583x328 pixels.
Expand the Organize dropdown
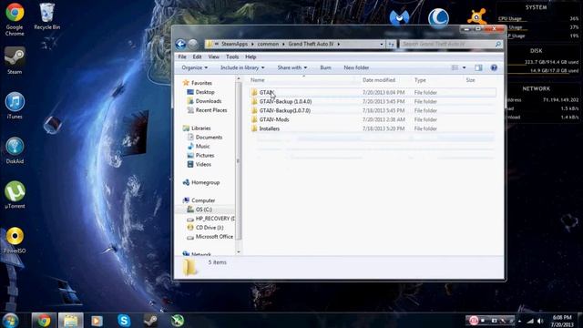click(194, 67)
